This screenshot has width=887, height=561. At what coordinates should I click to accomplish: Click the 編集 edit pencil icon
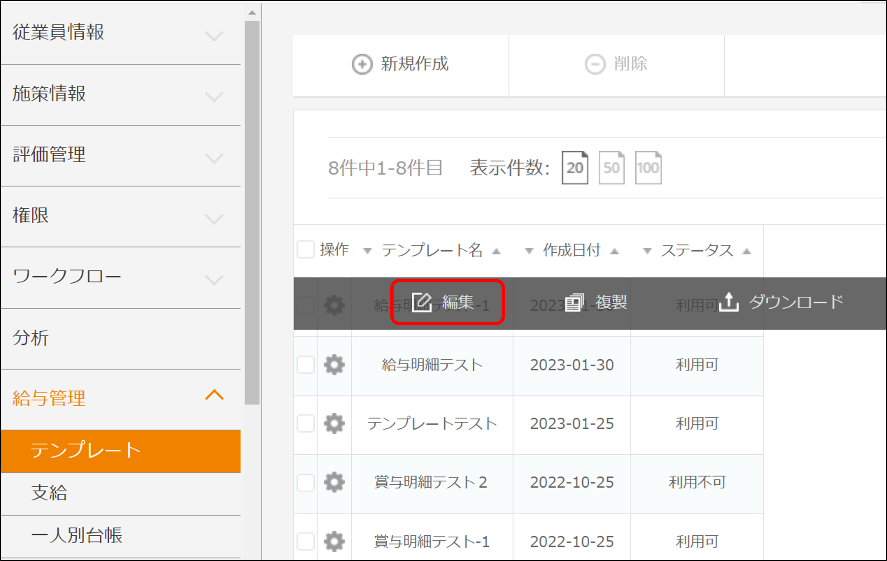point(422,302)
